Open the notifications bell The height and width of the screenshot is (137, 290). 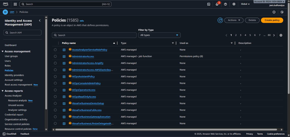(x=217, y=4)
